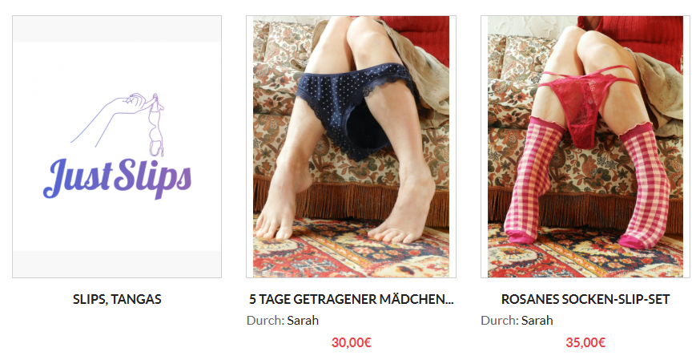The width and height of the screenshot is (700, 360).
Task: Click the JustSlips wordmark in the logo
Action: [x=118, y=179]
